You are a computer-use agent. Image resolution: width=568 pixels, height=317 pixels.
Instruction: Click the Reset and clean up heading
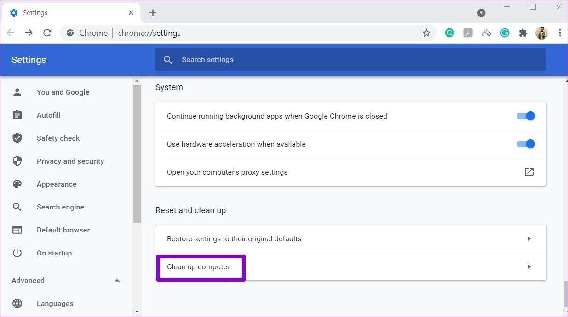point(190,210)
